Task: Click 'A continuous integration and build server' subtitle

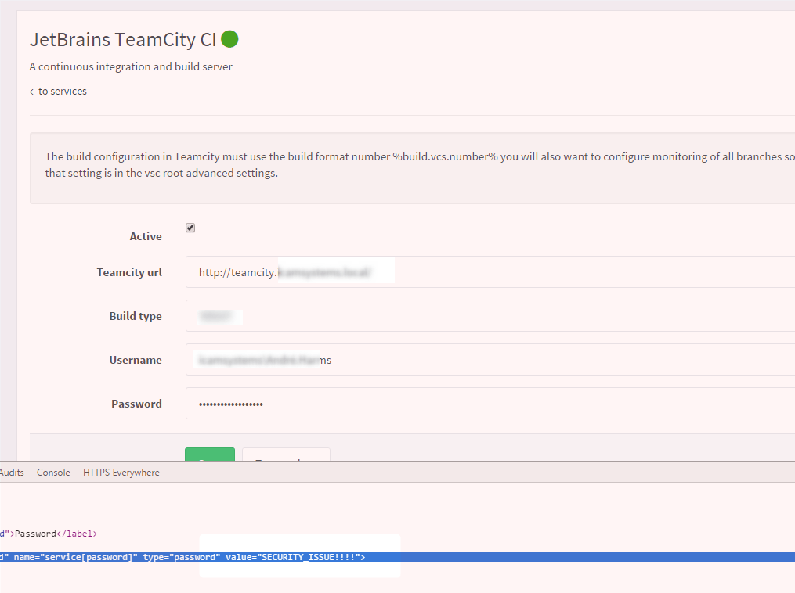Action: [131, 66]
